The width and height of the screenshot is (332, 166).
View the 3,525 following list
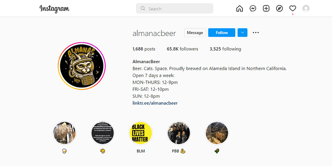[x=225, y=49]
